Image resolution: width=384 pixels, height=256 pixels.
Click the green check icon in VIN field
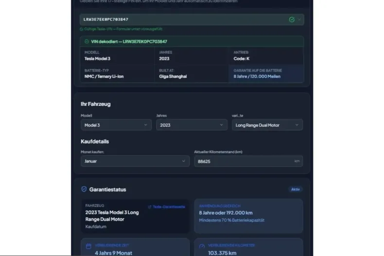tap(292, 19)
